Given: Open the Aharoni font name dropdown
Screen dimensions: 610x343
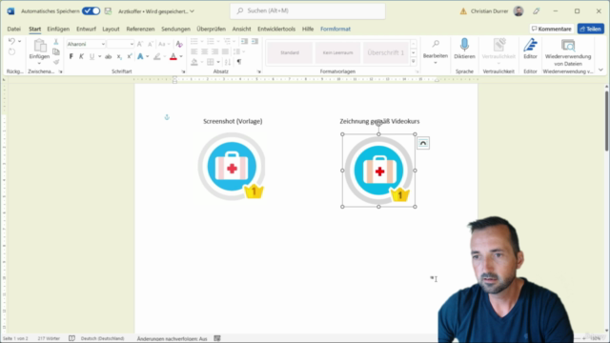Looking at the screenshot, I should pyautogui.click(x=103, y=44).
